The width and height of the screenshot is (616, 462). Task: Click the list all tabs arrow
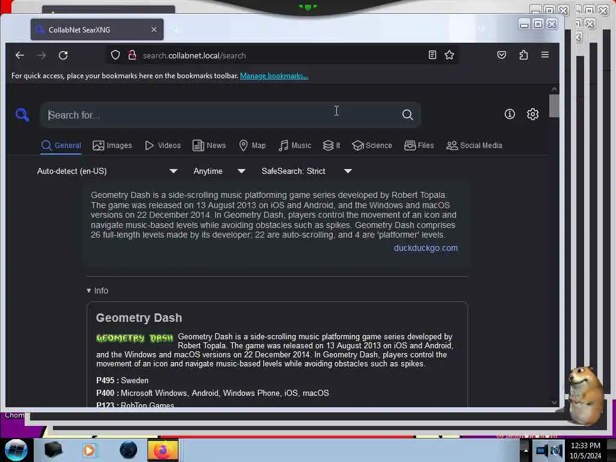[x=482, y=29]
